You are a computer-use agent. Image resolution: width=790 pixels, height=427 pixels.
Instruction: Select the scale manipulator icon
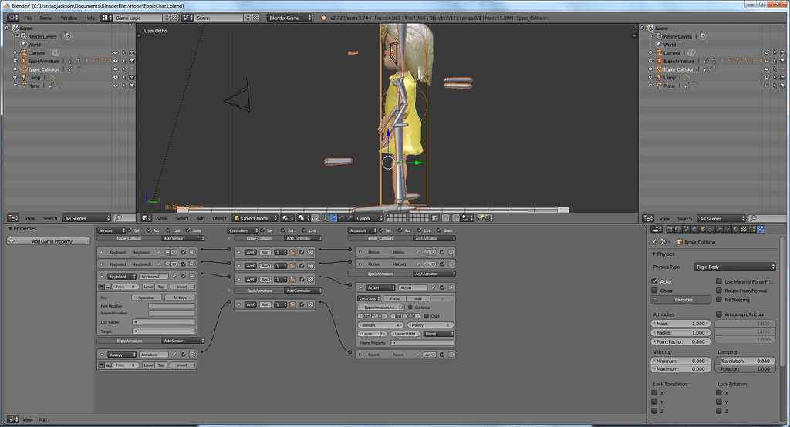coord(350,218)
